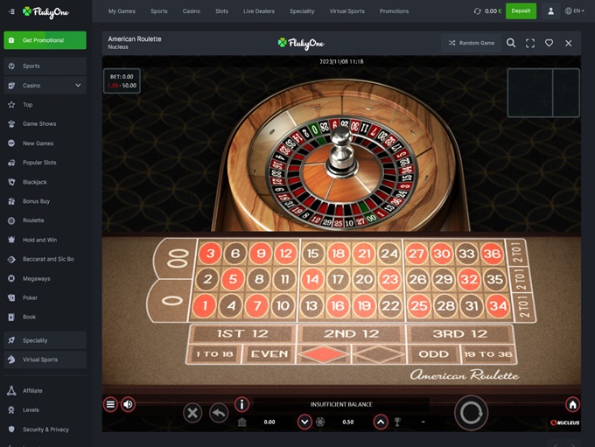
Task: Enter fullscreen mode for the game
Action: [530, 43]
